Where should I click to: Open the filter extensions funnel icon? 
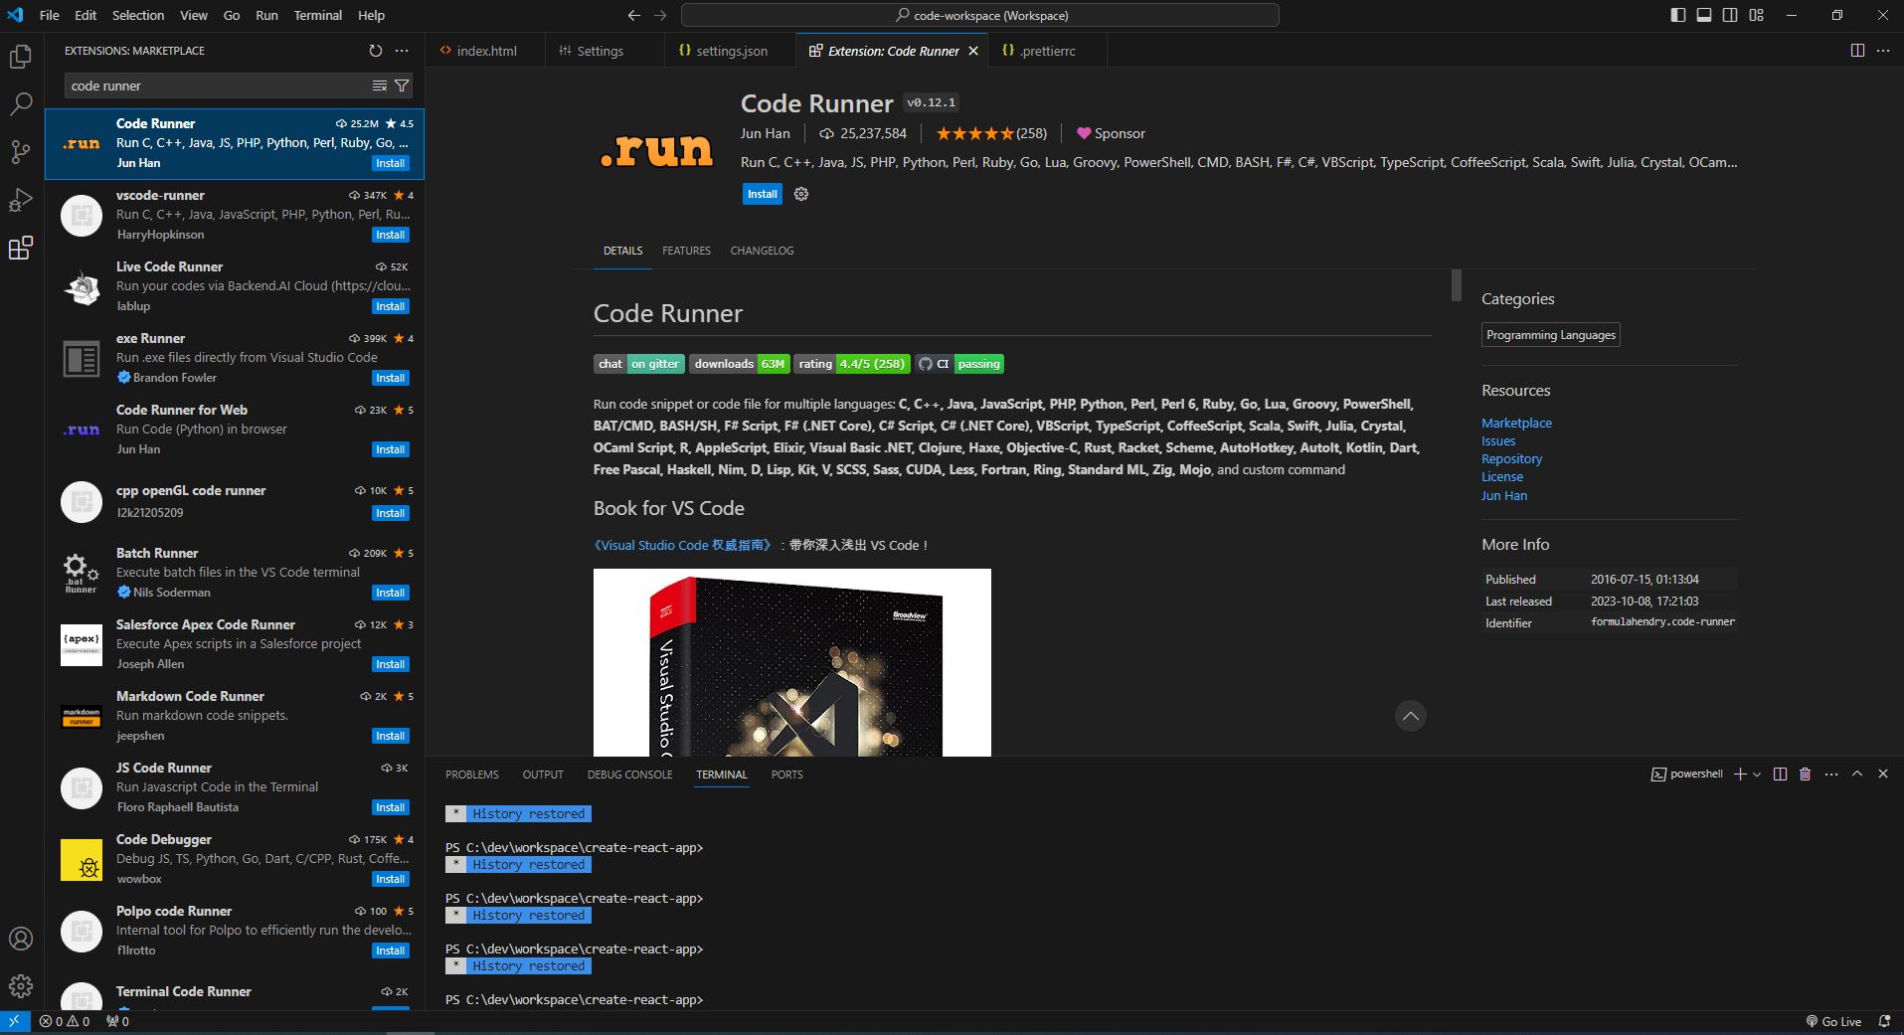[402, 86]
